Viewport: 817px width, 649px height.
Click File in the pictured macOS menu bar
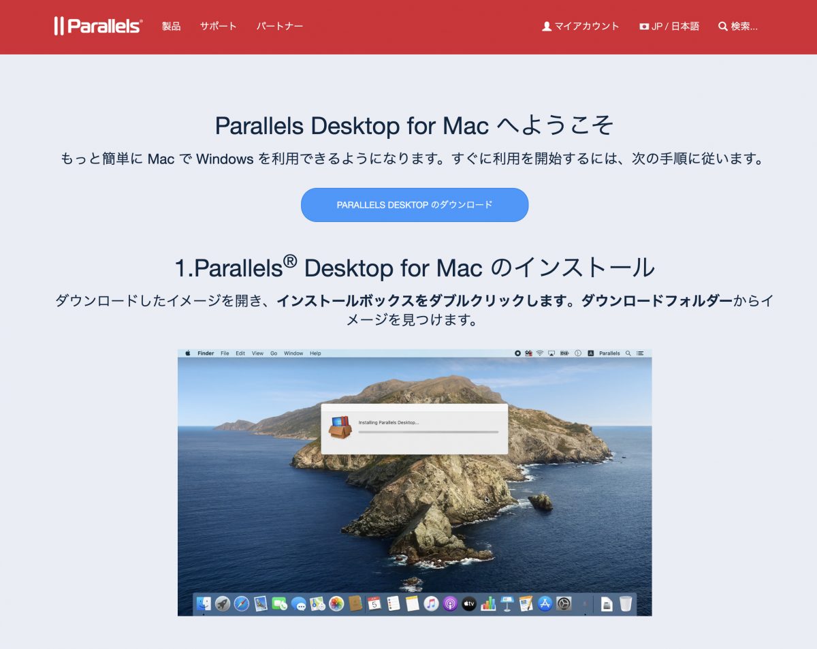click(x=225, y=353)
